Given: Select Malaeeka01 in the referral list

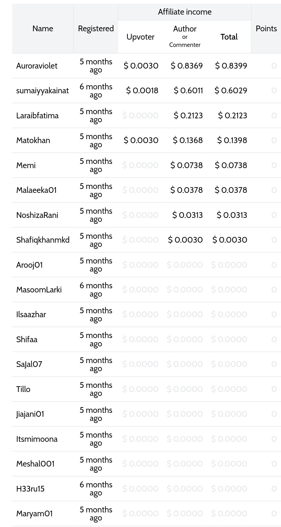Looking at the screenshot, I should pyautogui.click(x=36, y=190).
